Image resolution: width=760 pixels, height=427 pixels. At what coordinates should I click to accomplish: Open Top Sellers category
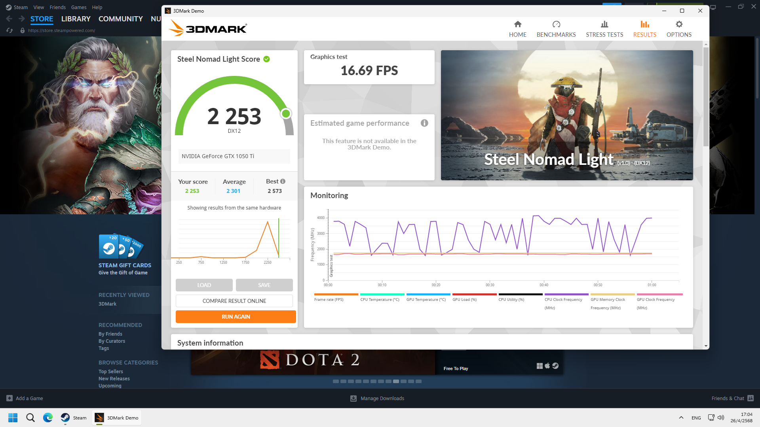(110, 372)
